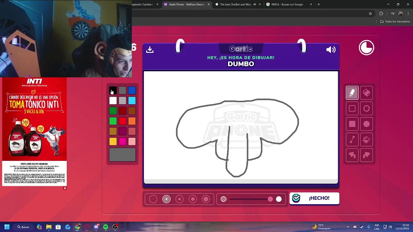The height and width of the screenshot is (232, 413).
Task: Click the taskbar Buscar search box
Action: [24, 227]
